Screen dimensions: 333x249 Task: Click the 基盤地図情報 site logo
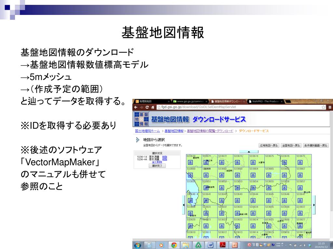(x=142, y=119)
